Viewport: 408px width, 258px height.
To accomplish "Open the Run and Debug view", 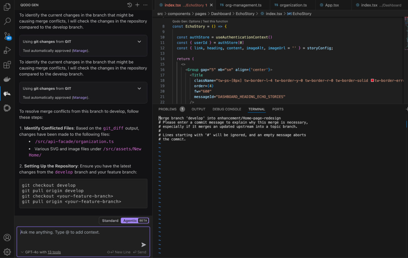I will (x=7, y=50).
